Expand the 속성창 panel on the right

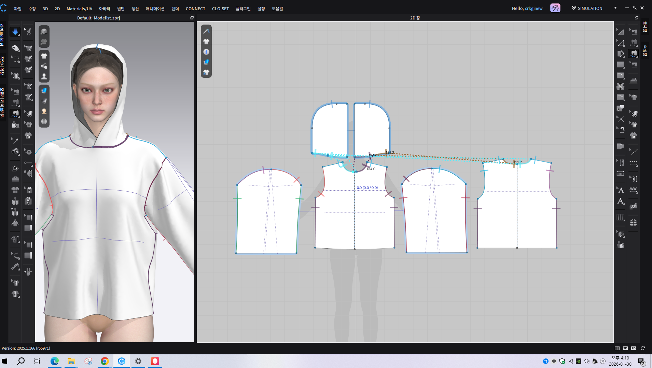tap(645, 50)
